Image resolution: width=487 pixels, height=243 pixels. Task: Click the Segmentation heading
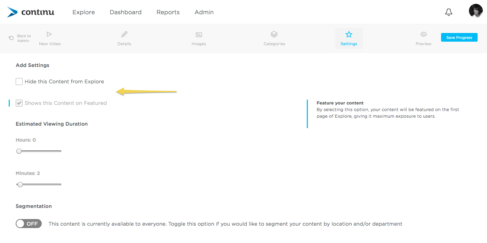point(34,206)
